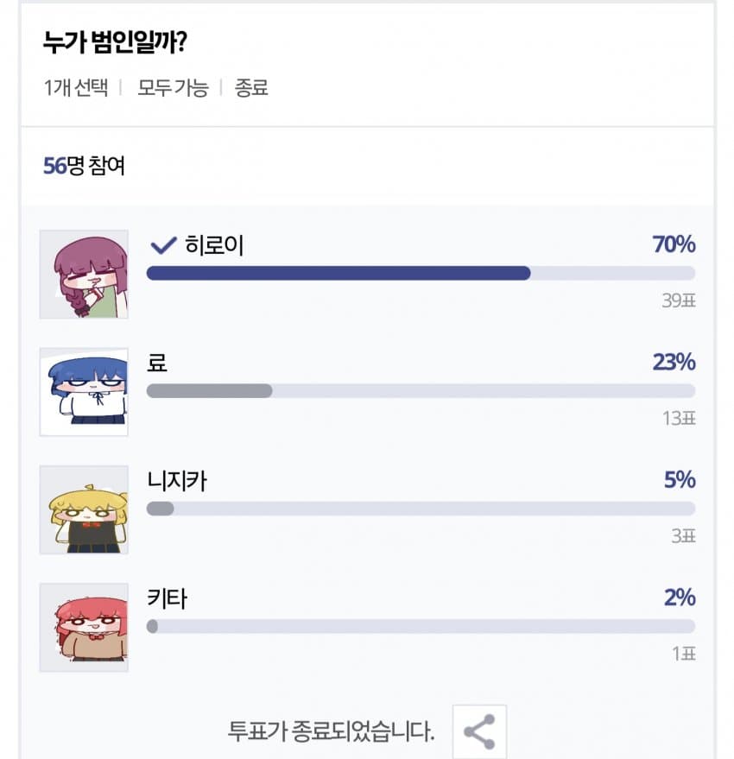734x759 pixels.
Task: Click the 투표가 종료되었습니다 message
Action: pyautogui.click(x=331, y=732)
